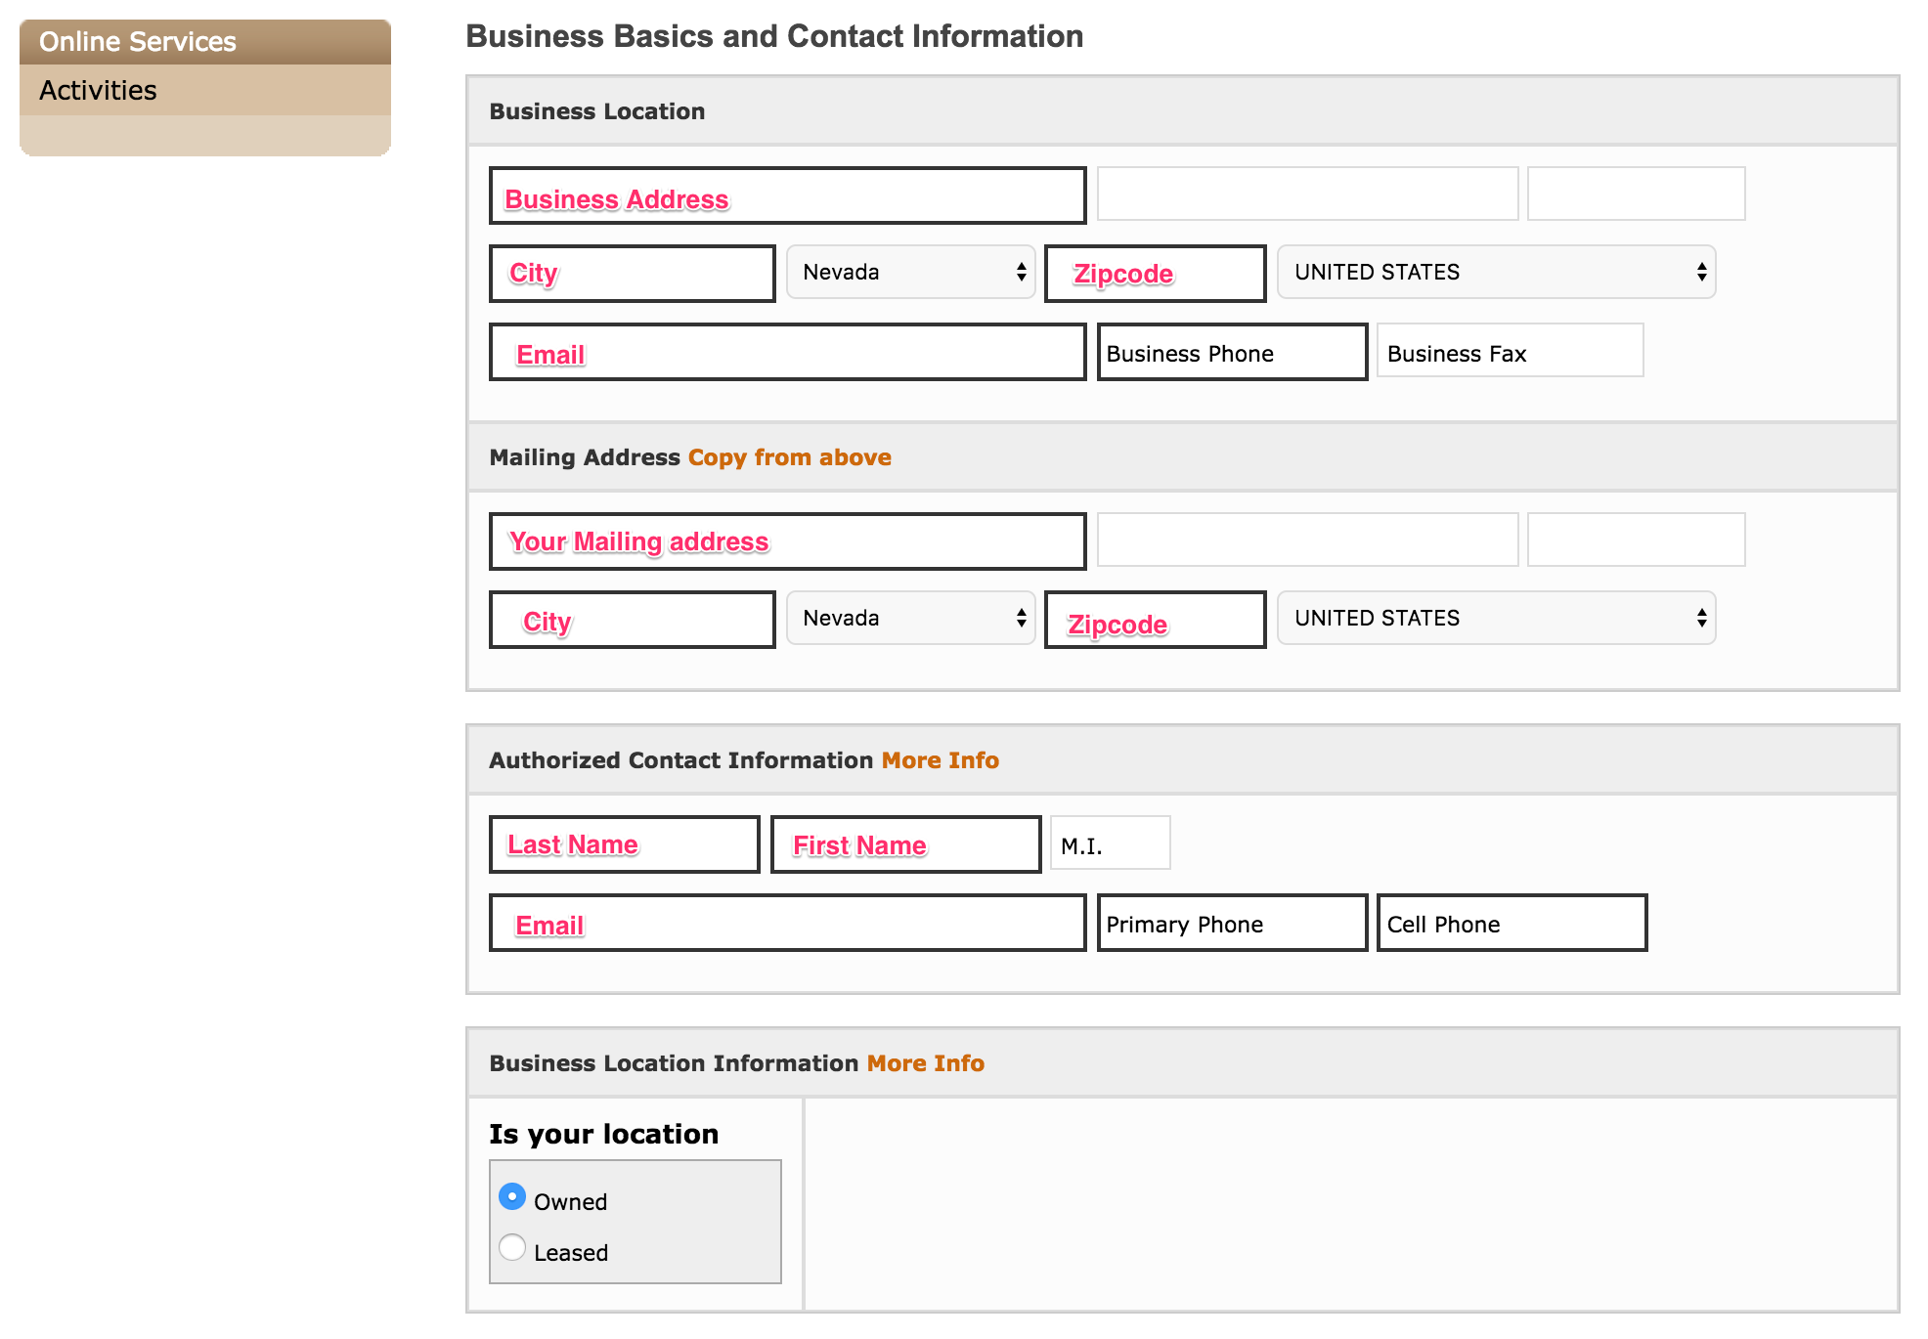
Task: Open the Business Location country dropdown
Action: pyautogui.click(x=1497, y=272)
